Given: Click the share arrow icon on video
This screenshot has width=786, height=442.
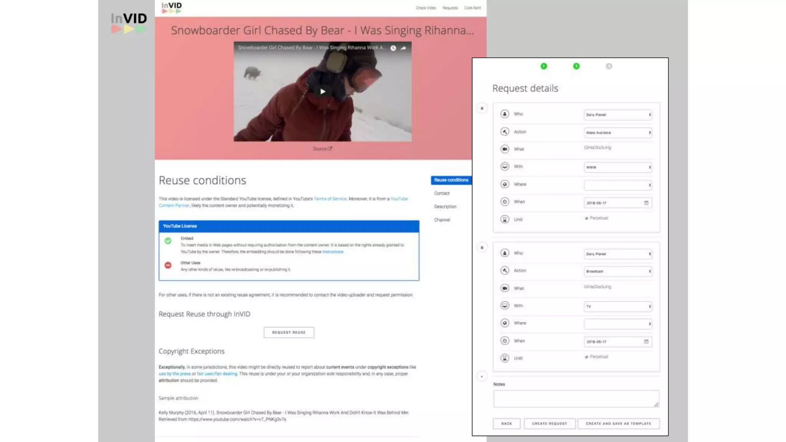Looking at the screenshot, I should tap(403, 48).
